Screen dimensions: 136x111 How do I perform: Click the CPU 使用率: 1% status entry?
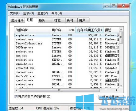[47, 108]
